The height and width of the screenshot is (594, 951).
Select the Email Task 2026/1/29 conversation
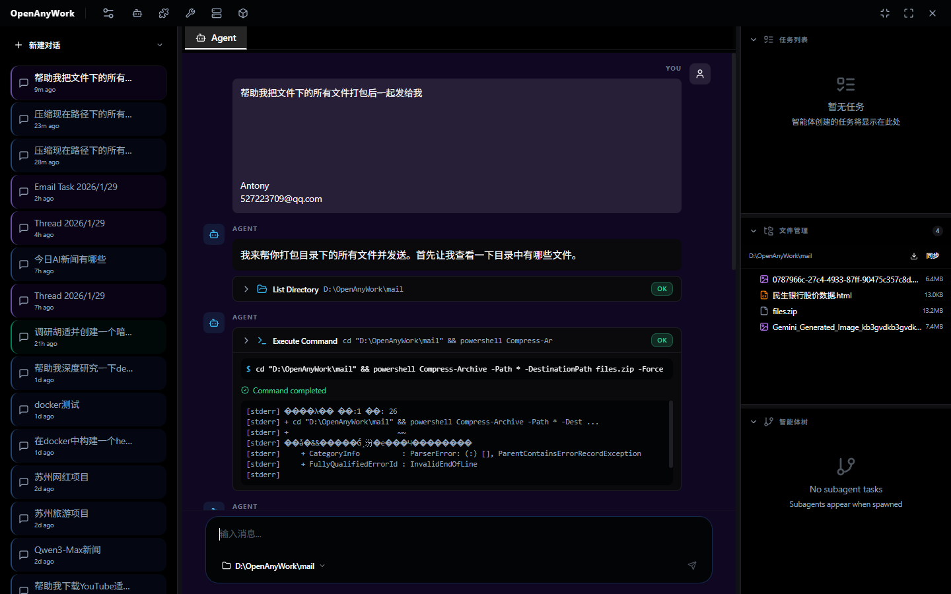[x=88, y=191]
